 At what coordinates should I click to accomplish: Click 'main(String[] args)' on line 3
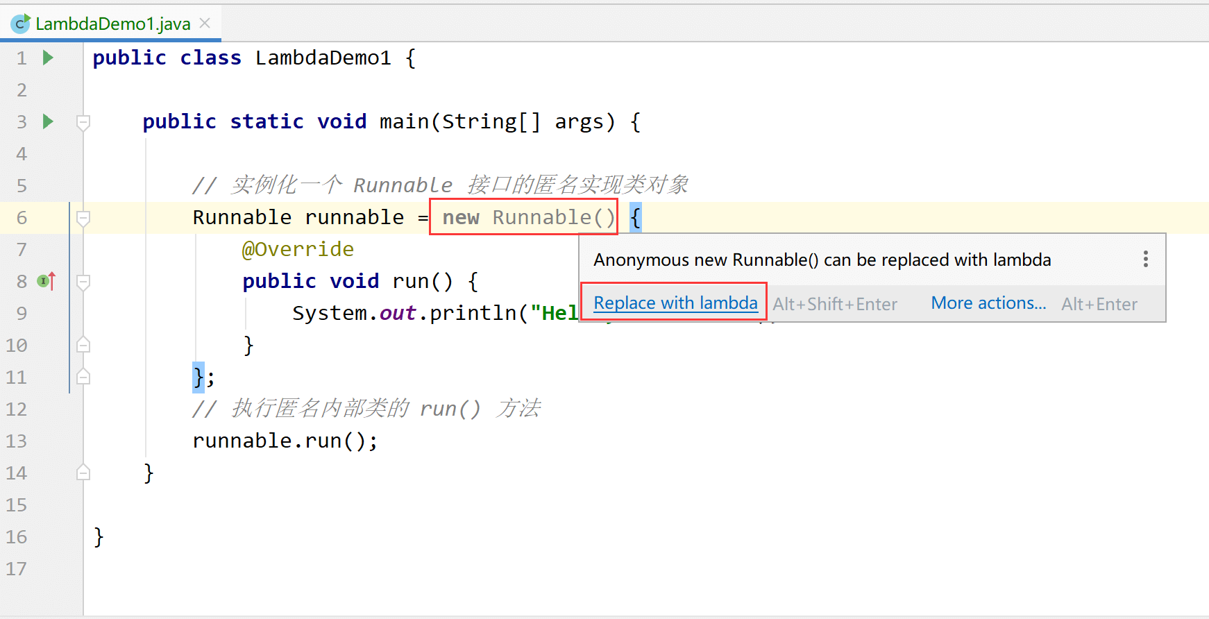click(x=498, y=121)
